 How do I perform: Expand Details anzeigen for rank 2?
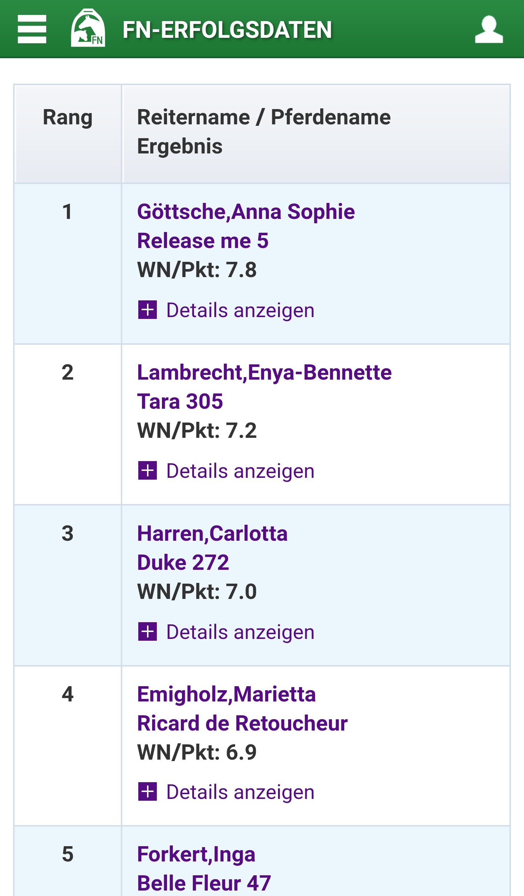pyautogui.click(x=240, y=471)
